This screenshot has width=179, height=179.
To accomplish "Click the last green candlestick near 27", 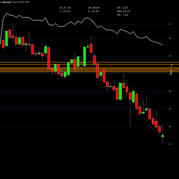I will click(163, 136).
